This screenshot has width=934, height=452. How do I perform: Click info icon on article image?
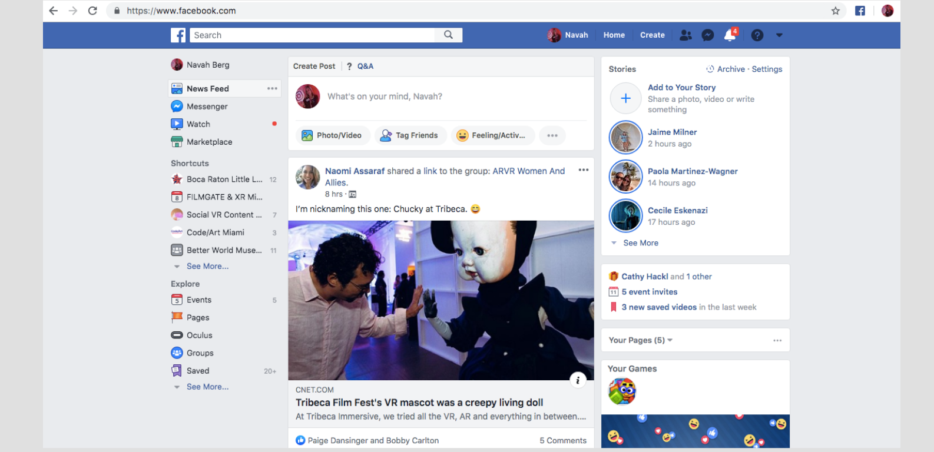point(578,380)
